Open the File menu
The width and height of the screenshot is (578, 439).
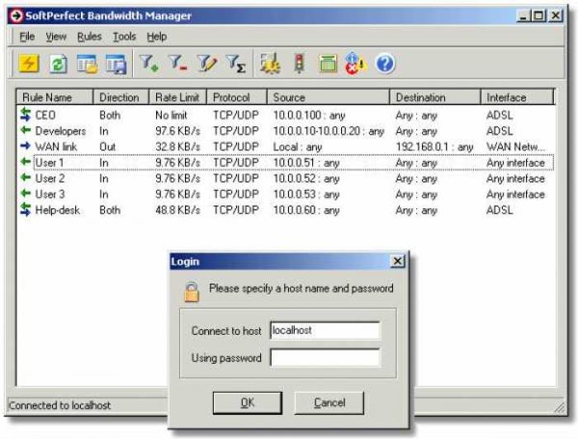coord(27,36)
